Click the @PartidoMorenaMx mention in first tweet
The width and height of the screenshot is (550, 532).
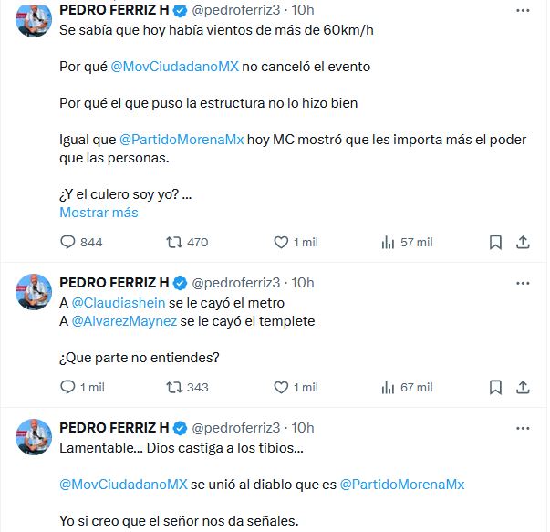(183, 140)
